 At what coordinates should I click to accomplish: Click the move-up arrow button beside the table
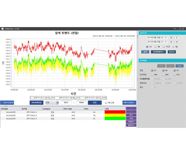[x=131, y=108]
